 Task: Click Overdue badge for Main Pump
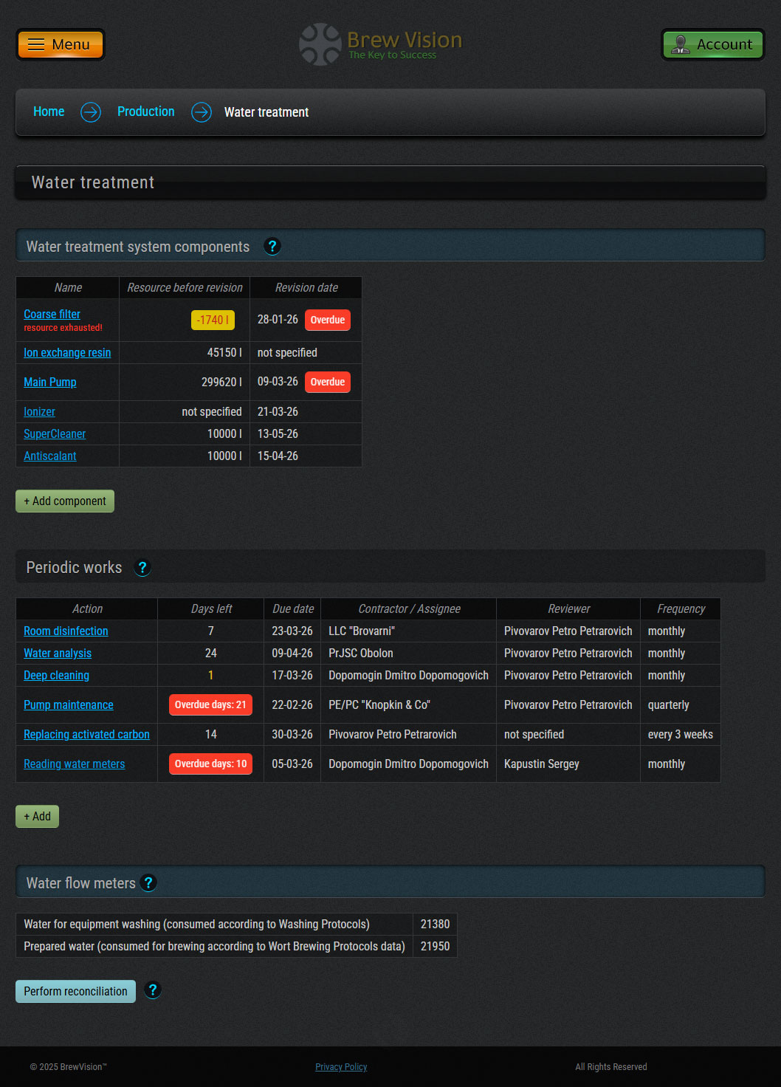tap(327, 382)
